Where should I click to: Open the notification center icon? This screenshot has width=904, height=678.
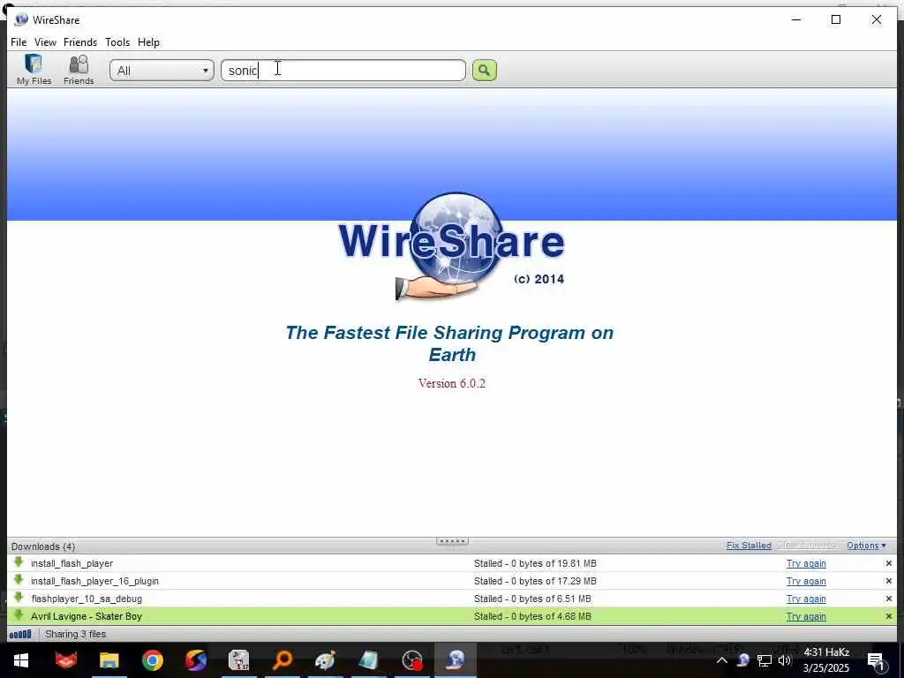tap(876, 661)
